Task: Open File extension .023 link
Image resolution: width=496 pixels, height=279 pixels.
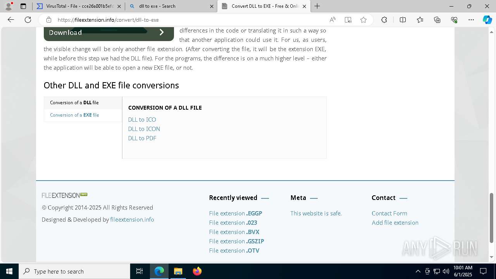Action: click(233, 223)
